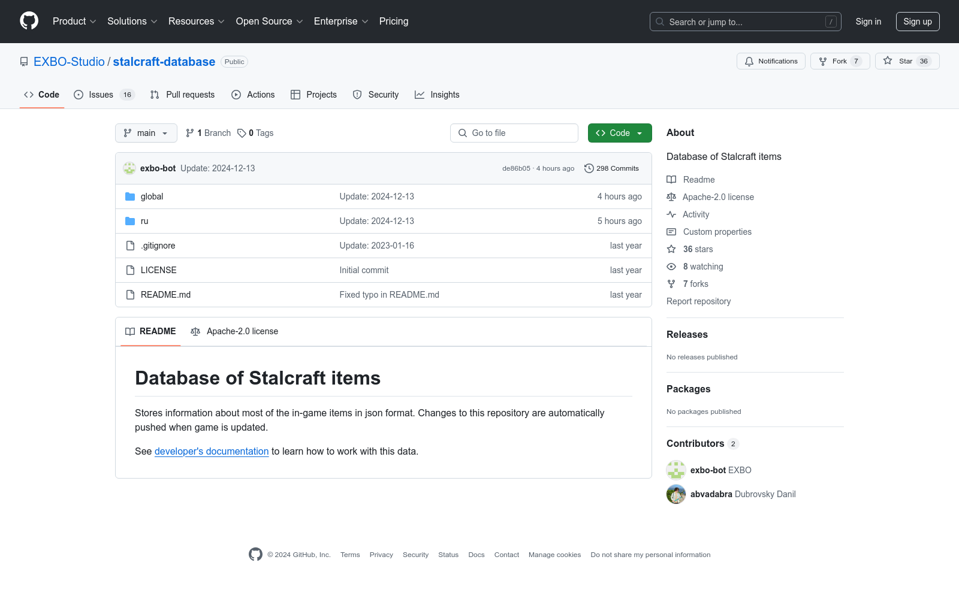Click the Go to file search field
The height and width of the screenshot is (599, 959).
(x=514, y=133)
